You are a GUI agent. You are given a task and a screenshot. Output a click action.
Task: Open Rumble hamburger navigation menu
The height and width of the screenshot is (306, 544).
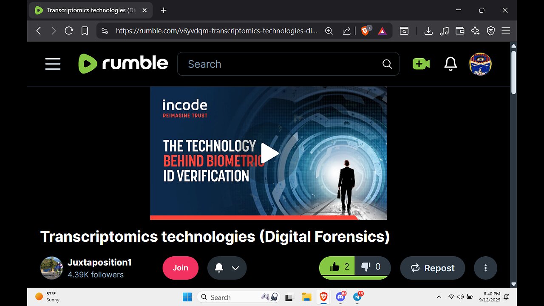tap(53, 64)
